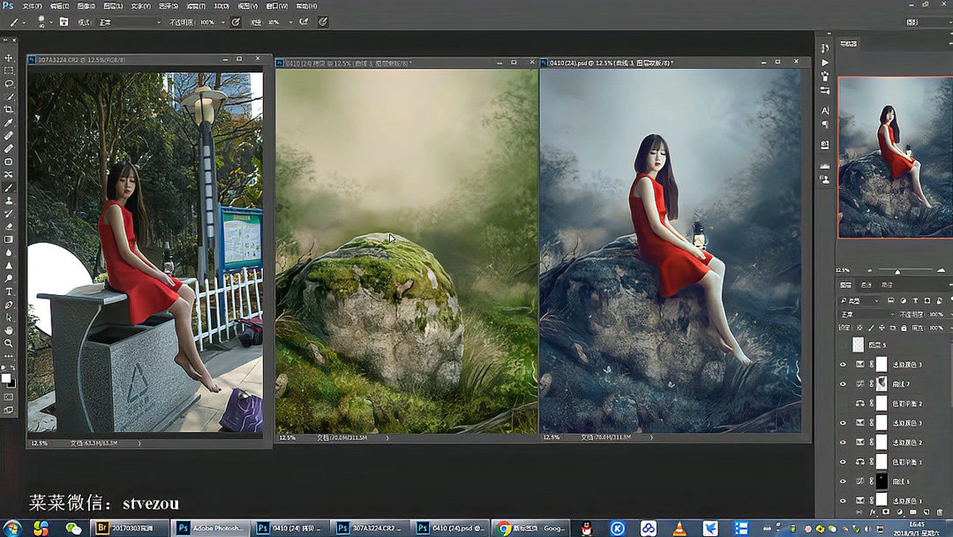Expand the layer blend mode dropdown in Layers panel
This screenshot has width=953, height=537.
(x=867, y=314)
